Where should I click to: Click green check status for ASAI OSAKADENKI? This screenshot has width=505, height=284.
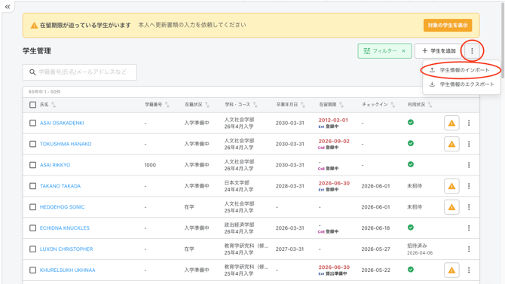411,122
